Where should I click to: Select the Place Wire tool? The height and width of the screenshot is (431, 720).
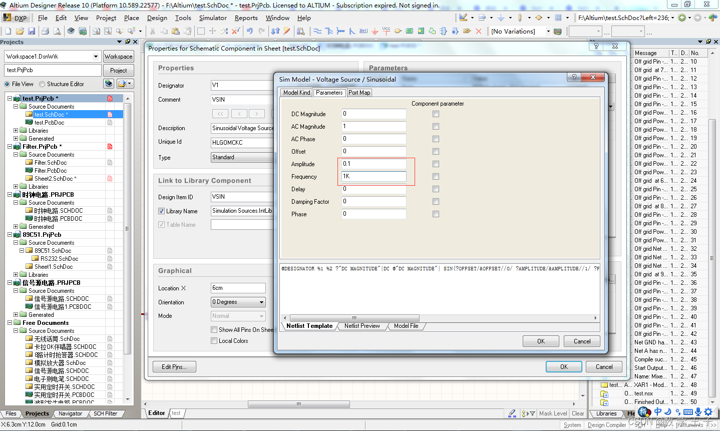[x=317, y=31]
